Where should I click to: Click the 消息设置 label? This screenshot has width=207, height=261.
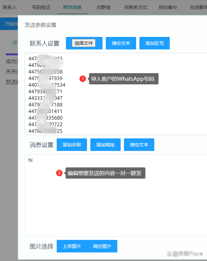click(x=42, y=145)
